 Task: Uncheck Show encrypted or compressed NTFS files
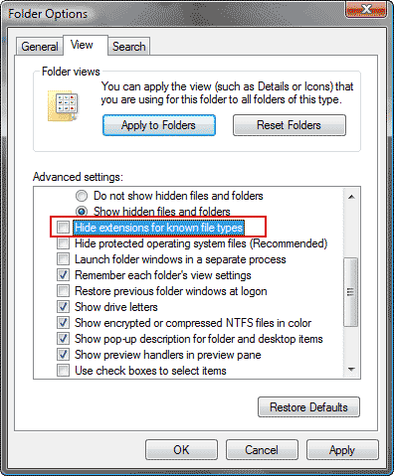coord(63,323)
